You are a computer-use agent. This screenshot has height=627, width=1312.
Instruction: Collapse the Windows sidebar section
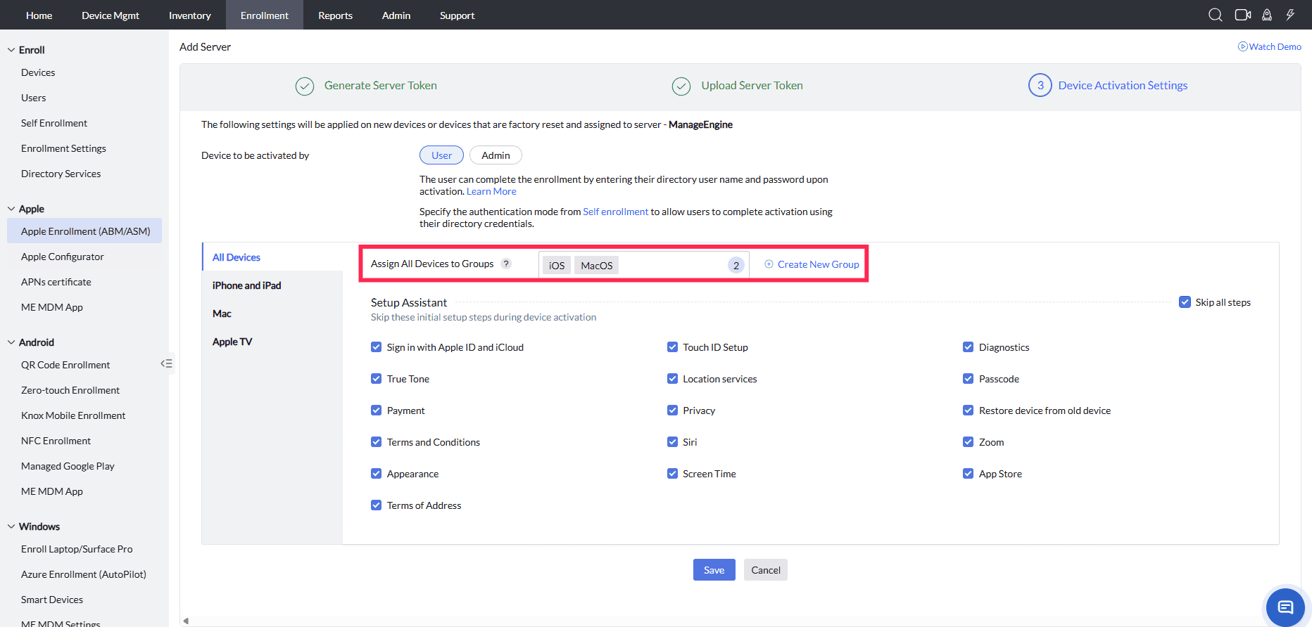pos(11,526)
